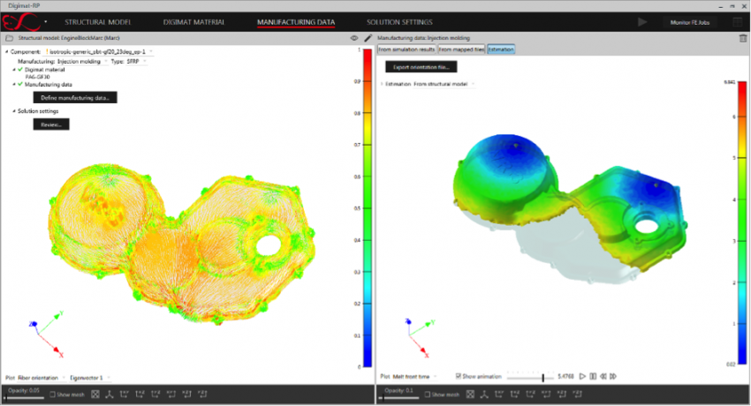
Task: Click fourth axis-view icon in right viewer toolbar
Action: [x=547, y=394]
